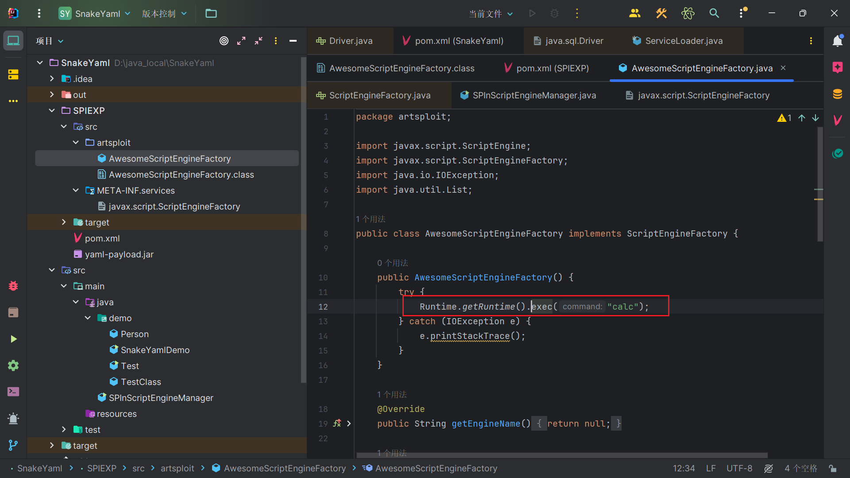Open Search Everywhere magnifier icon
Viewport: 850px width, 478px height.
tap(714, 13)
